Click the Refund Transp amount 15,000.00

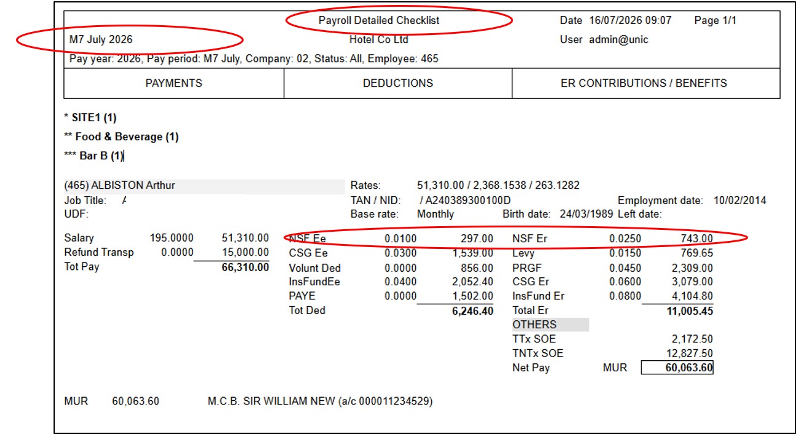coord(245,253)
